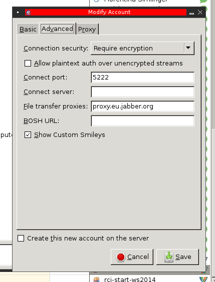
Task: Click the BOSH URL text field
Action: (x=142, y=121)
